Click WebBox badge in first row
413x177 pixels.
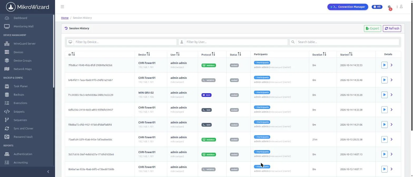(209, 65)
